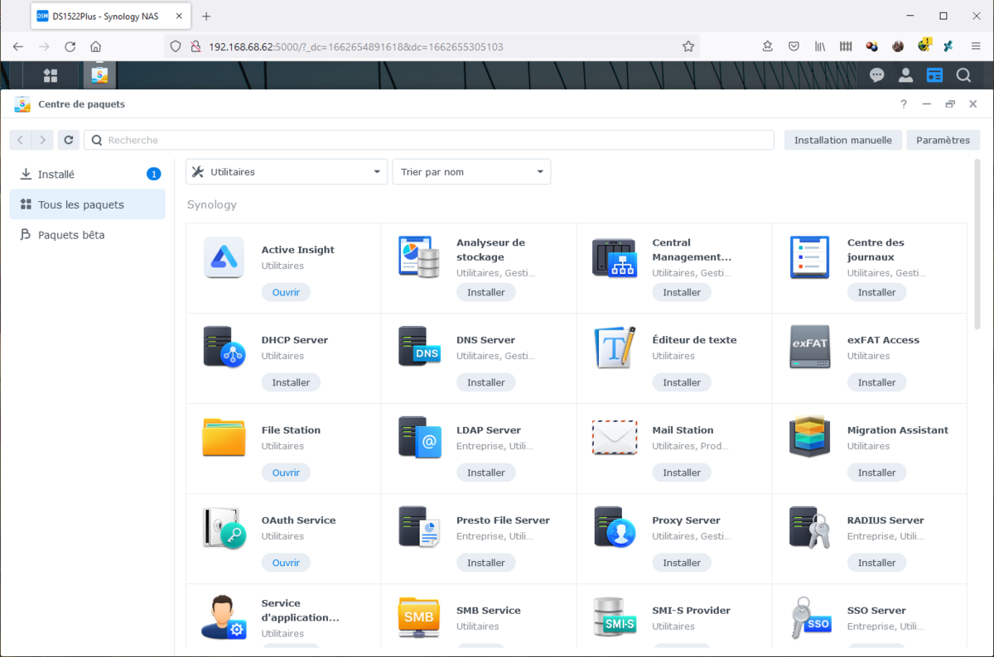This screenshot has width=994, height=657.
Task: Install the Proxy Server package
Action: point(682,563)
